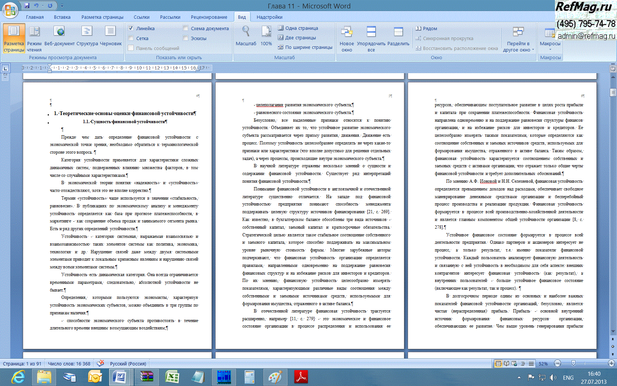Click Упорядочить все windows icon
Image resolution: width=617 pixels, height=386 pixels.
371,32
